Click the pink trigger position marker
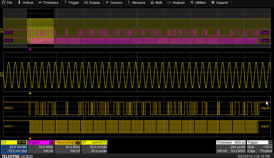This screenshot has height=158, width=274. click(x=30, y=49)
